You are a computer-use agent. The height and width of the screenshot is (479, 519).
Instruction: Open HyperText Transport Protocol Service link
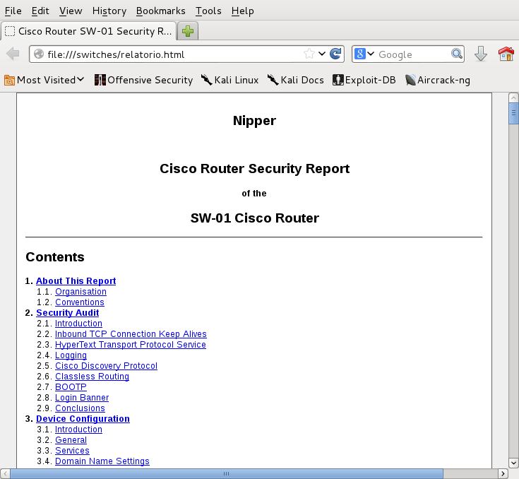coord(131,345)
